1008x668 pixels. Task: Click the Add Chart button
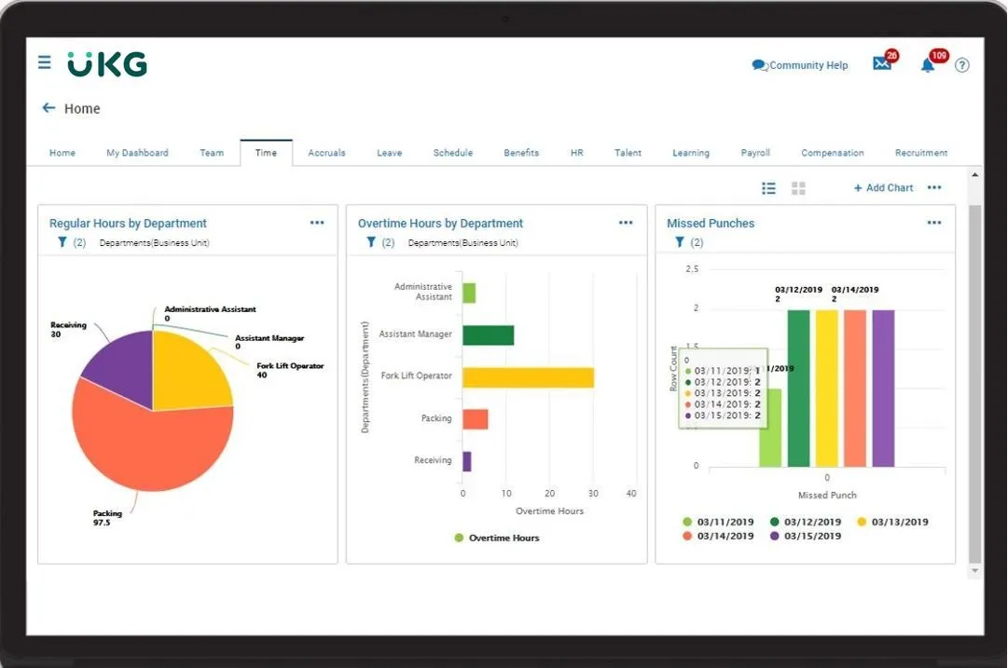tap(883, 187)
